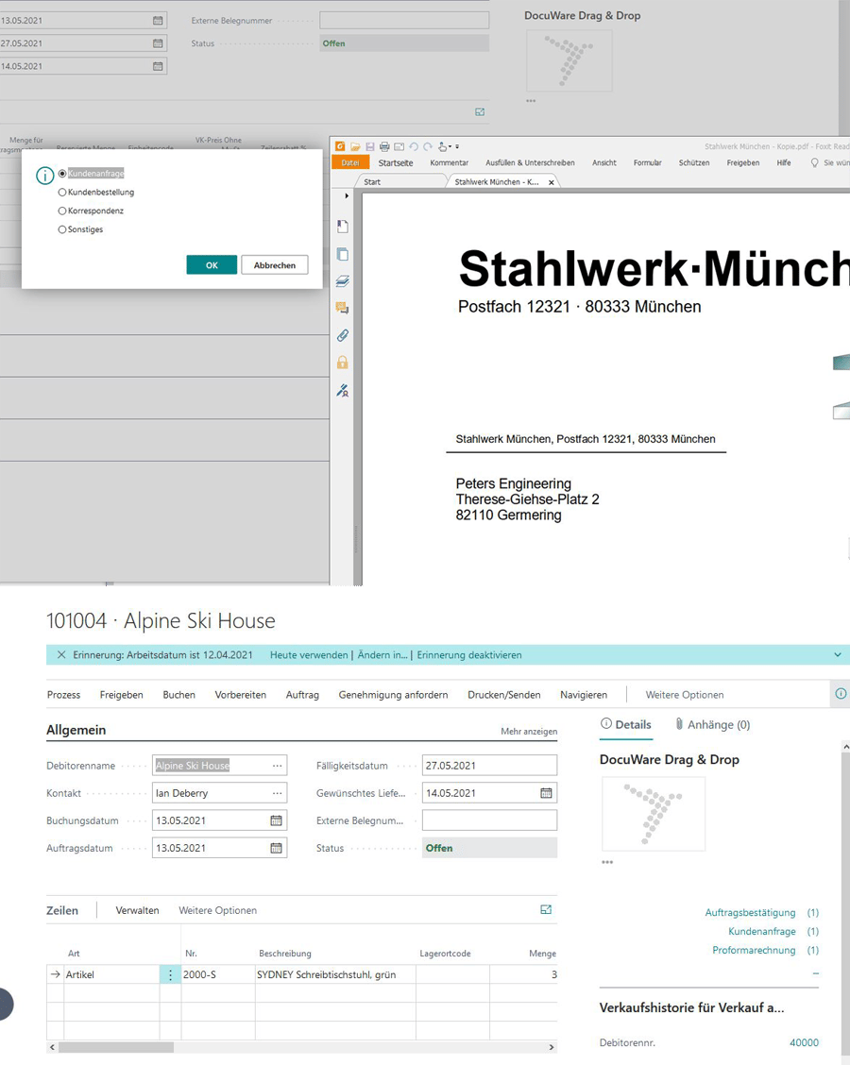Open the attachments paperclip panel in Foxit sidebar
Screen dimensions: 850x1065
click(x=342, y=335)
